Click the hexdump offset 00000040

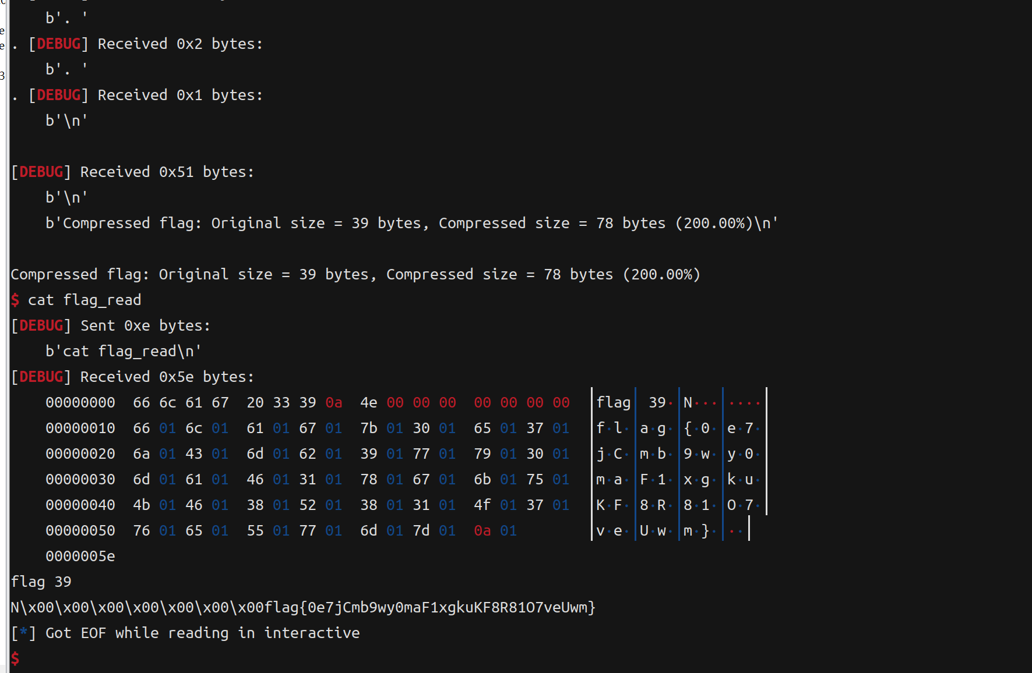pos(80,505)
